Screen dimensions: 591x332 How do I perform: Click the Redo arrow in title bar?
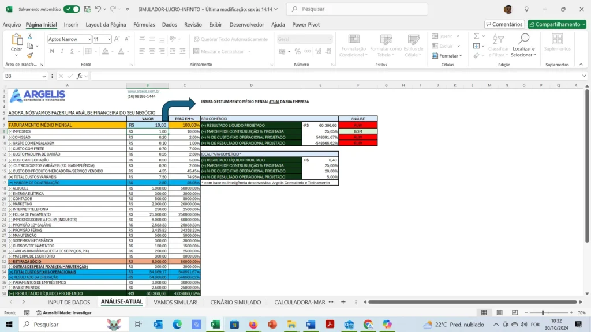(113, 9)
